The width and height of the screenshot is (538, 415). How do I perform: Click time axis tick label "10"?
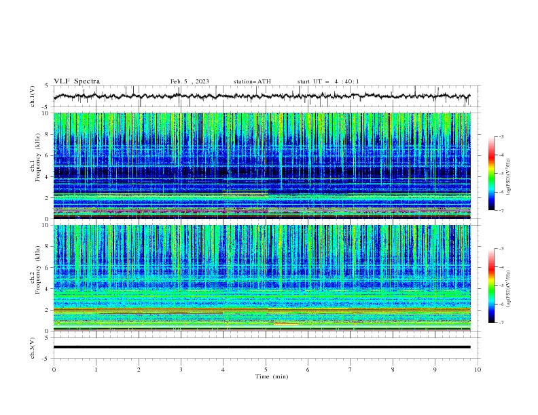point(478,370)
